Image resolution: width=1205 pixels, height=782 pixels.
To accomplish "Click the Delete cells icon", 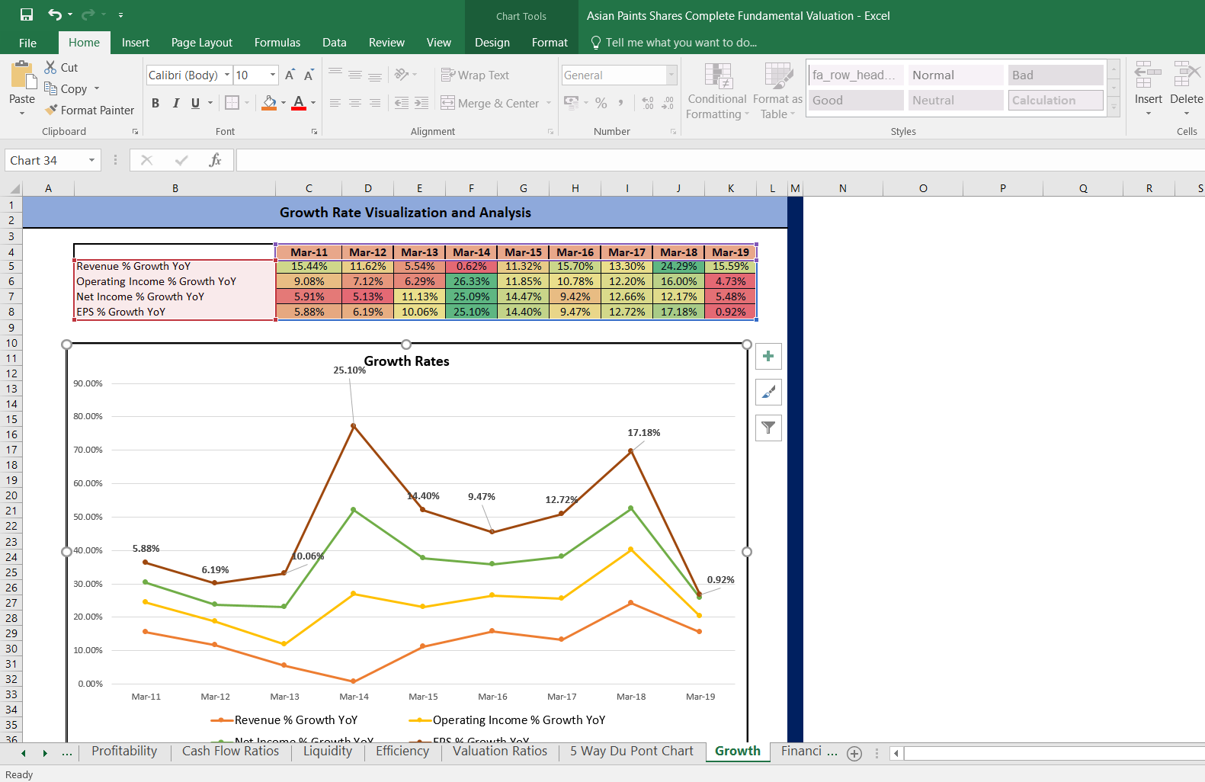I will tap(1186, 75).
